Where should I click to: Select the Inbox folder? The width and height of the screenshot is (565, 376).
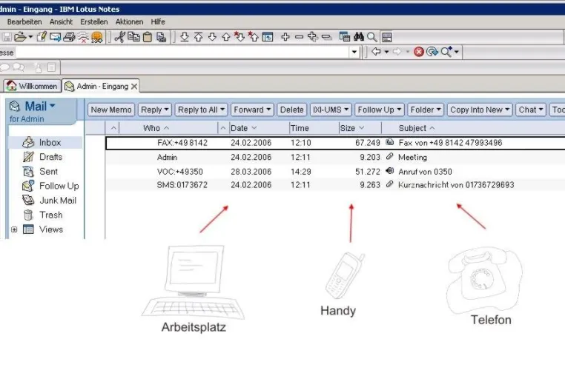coord(50,143)
